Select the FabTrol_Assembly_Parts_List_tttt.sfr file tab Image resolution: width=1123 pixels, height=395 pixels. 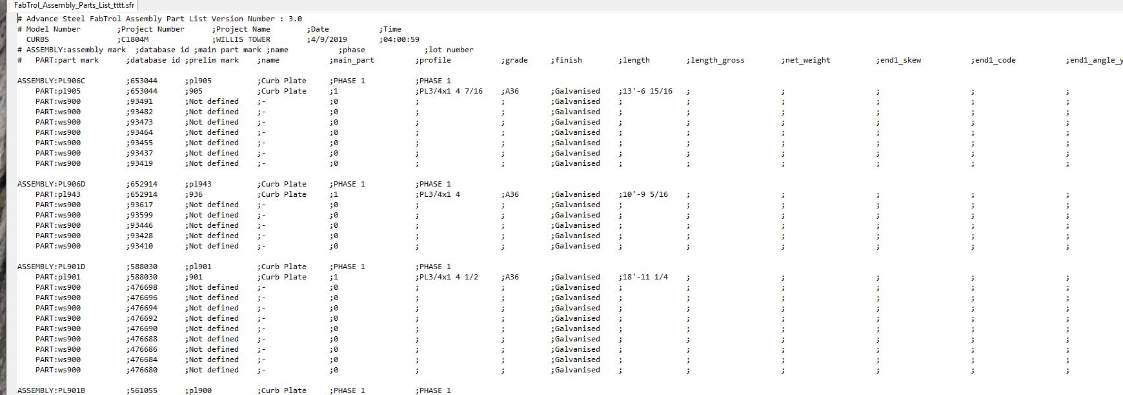tap(74, 5)
